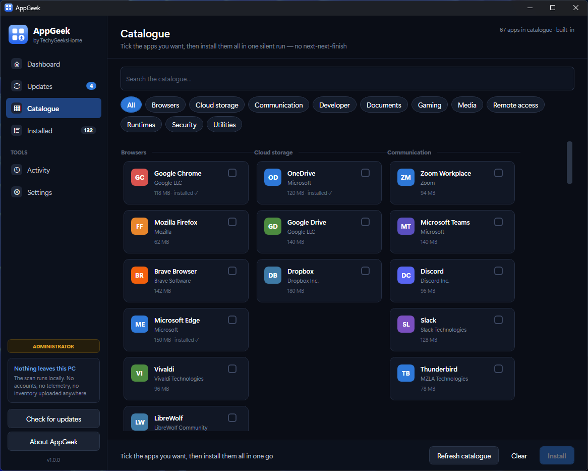Tick the Google Chrome checkbox
Viewport: 588px width, 471px height.
pos(232,173)
